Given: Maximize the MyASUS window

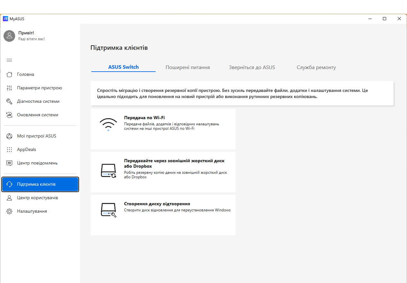Looking at the screenshot, I should [384, 19].
